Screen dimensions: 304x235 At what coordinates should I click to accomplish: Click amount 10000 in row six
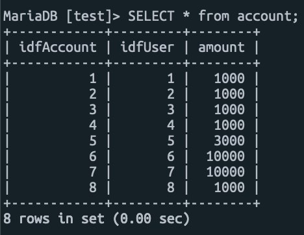pyautogui.click(x=225, y=156)
